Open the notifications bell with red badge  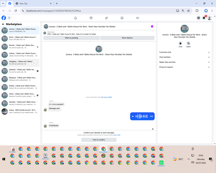(204, 18)
